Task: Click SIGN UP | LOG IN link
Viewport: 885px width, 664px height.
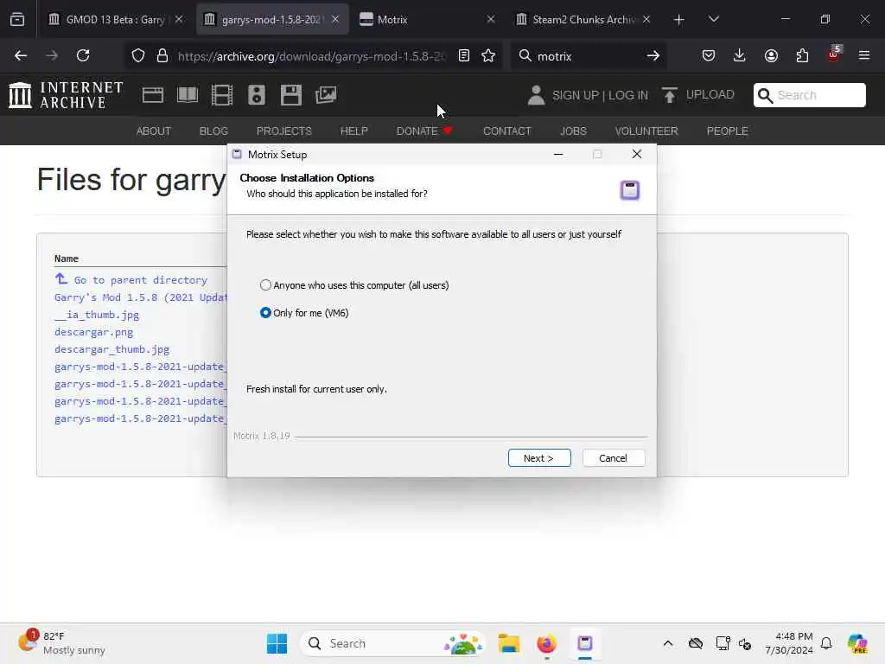Action: coord(600,95)
